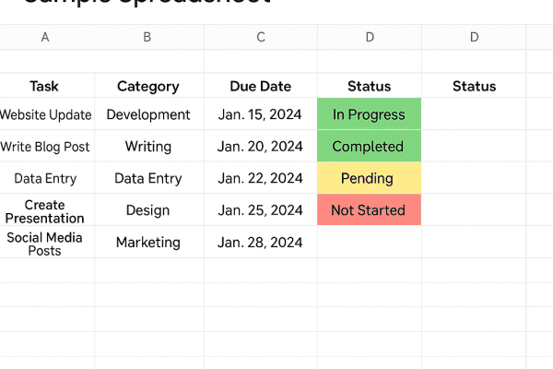Click the Due Date header cell

[x=261, y=86]
